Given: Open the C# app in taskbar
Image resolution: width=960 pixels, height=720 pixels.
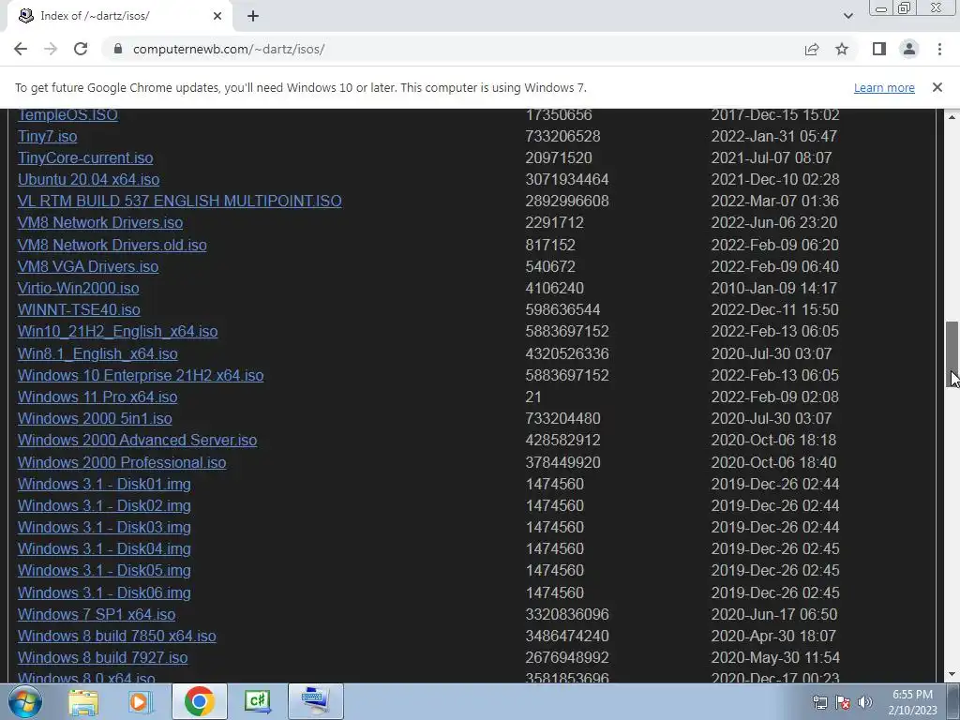Looking at the screenshot, I should point(257,701).
